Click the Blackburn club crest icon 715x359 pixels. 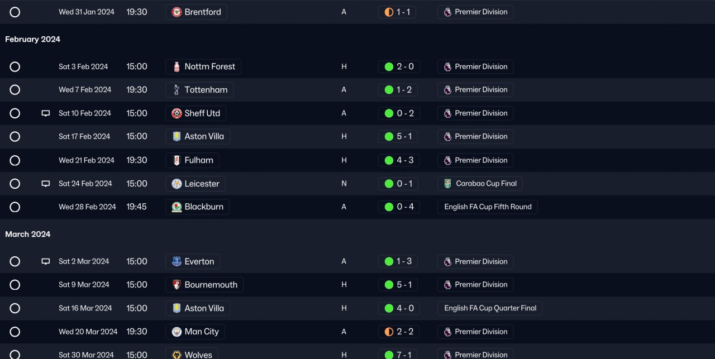[177, 207]
